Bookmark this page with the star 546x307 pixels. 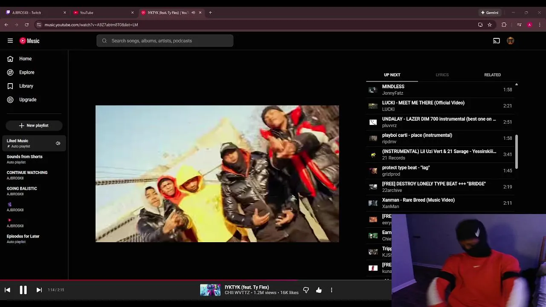tap(490, 25)
